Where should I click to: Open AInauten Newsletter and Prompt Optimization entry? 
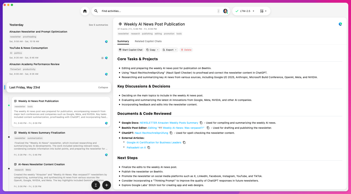point(38,32)
